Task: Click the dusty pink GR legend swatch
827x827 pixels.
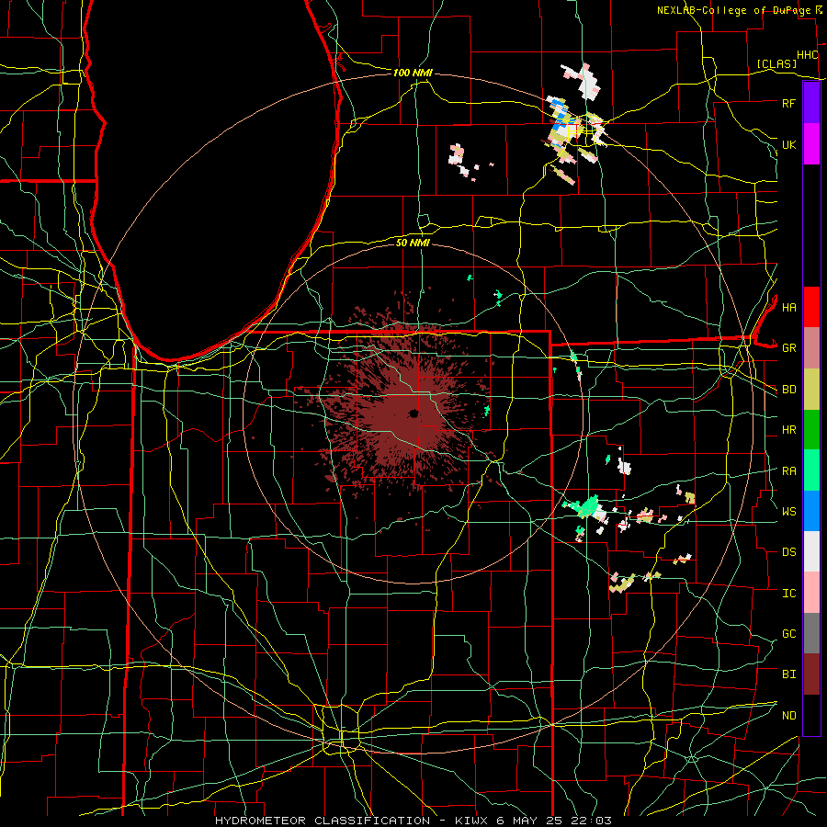Action: [x=811, y=348]
